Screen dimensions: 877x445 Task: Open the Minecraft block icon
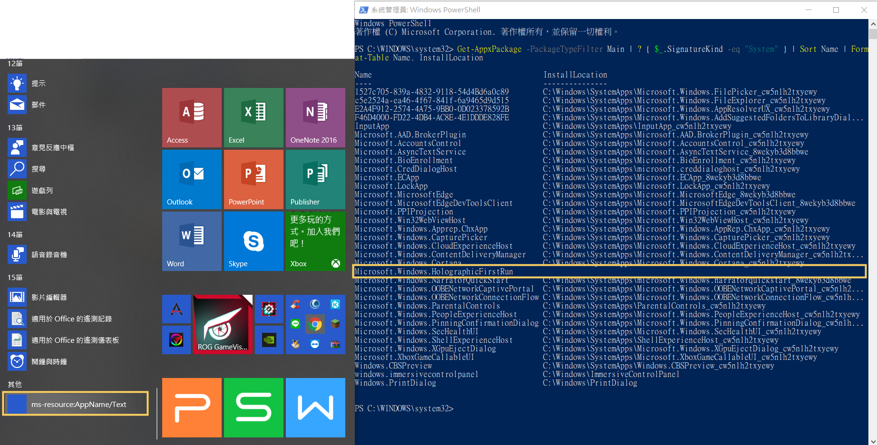tap(335, 324)
